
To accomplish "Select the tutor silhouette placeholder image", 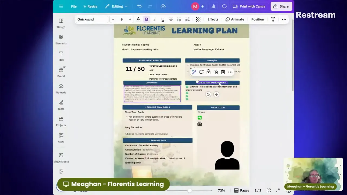I will pyautogui.click(x=227, y=155).
